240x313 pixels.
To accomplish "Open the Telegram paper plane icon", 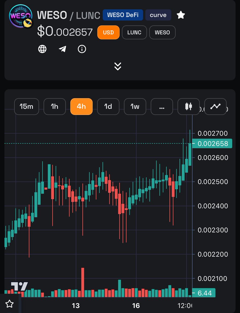I will pos(62,49).
